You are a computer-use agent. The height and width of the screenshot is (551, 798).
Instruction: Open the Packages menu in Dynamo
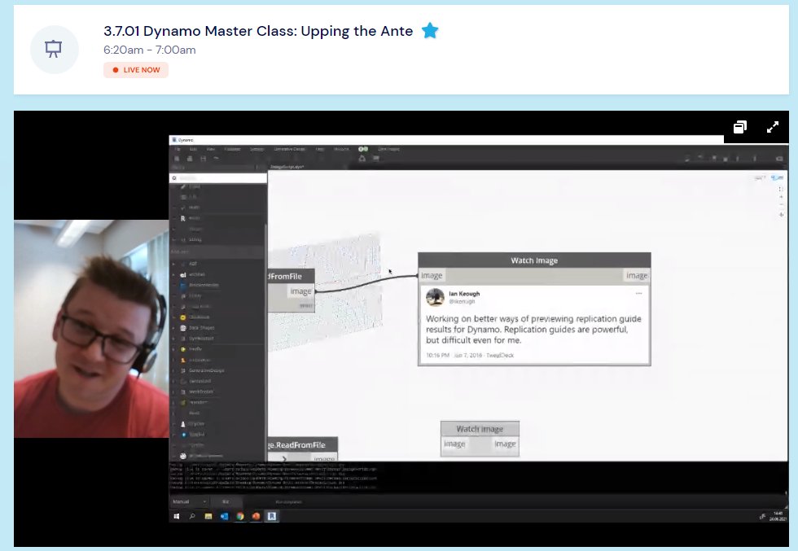232,149
